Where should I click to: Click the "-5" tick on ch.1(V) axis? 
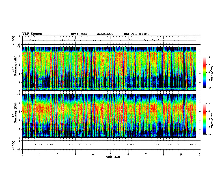tap(19, 45)
